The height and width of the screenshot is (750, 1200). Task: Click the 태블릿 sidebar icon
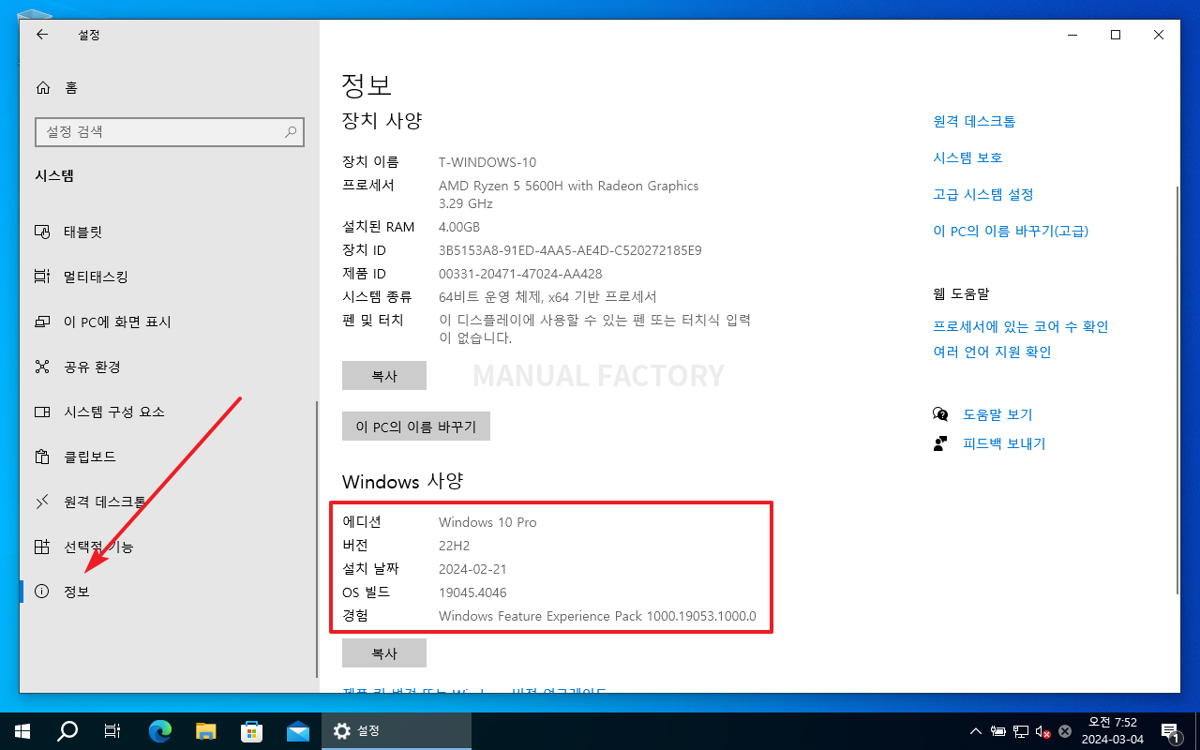click(x=41, y=232)
